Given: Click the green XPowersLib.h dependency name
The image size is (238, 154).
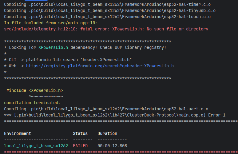Looking at the screenshot, I should pyautogui.click(x=53, y=47).
